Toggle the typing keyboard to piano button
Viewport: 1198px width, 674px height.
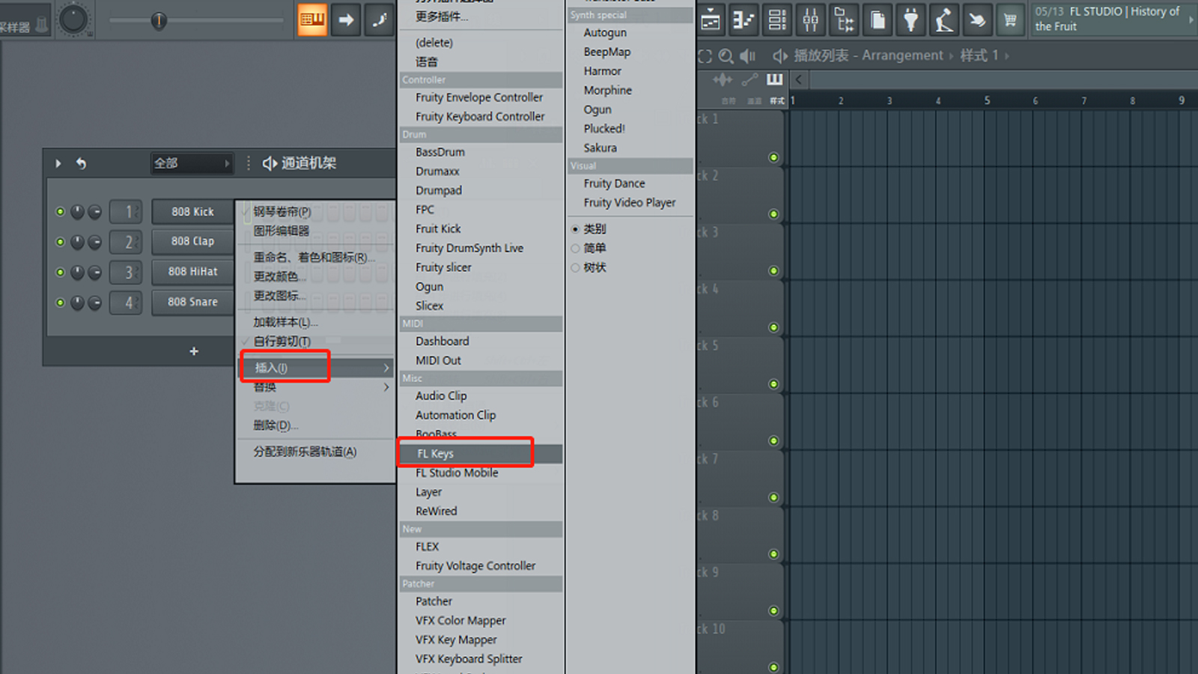click(x=312, y=19)
